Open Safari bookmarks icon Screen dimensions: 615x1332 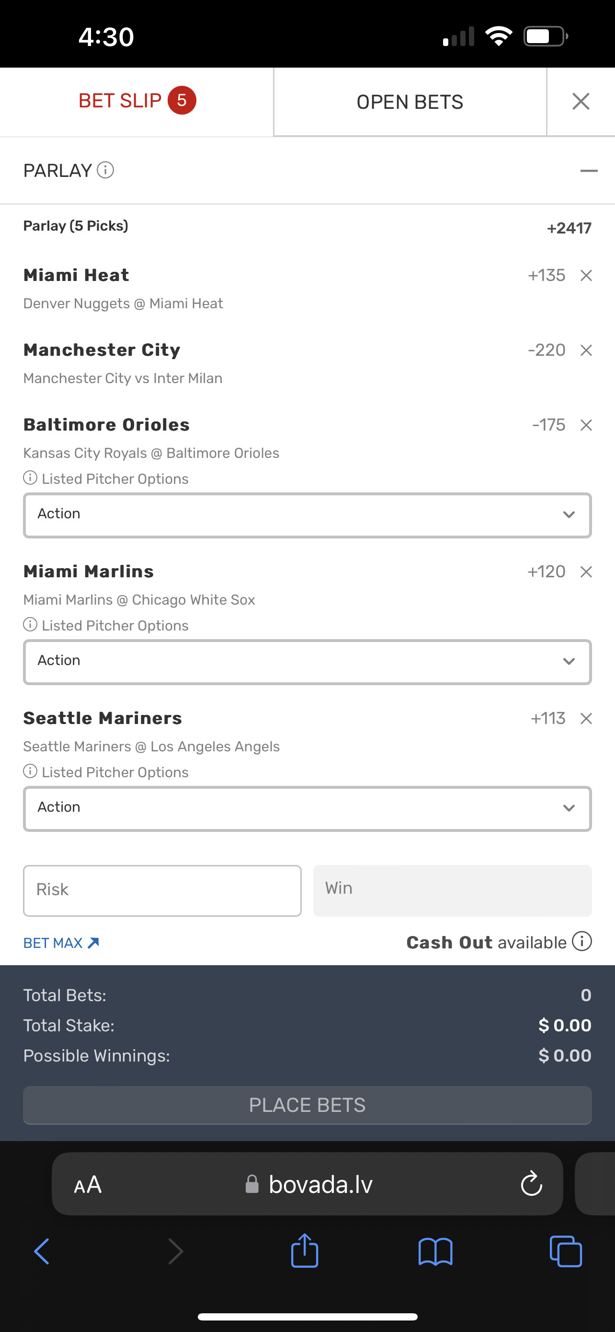435,1251
